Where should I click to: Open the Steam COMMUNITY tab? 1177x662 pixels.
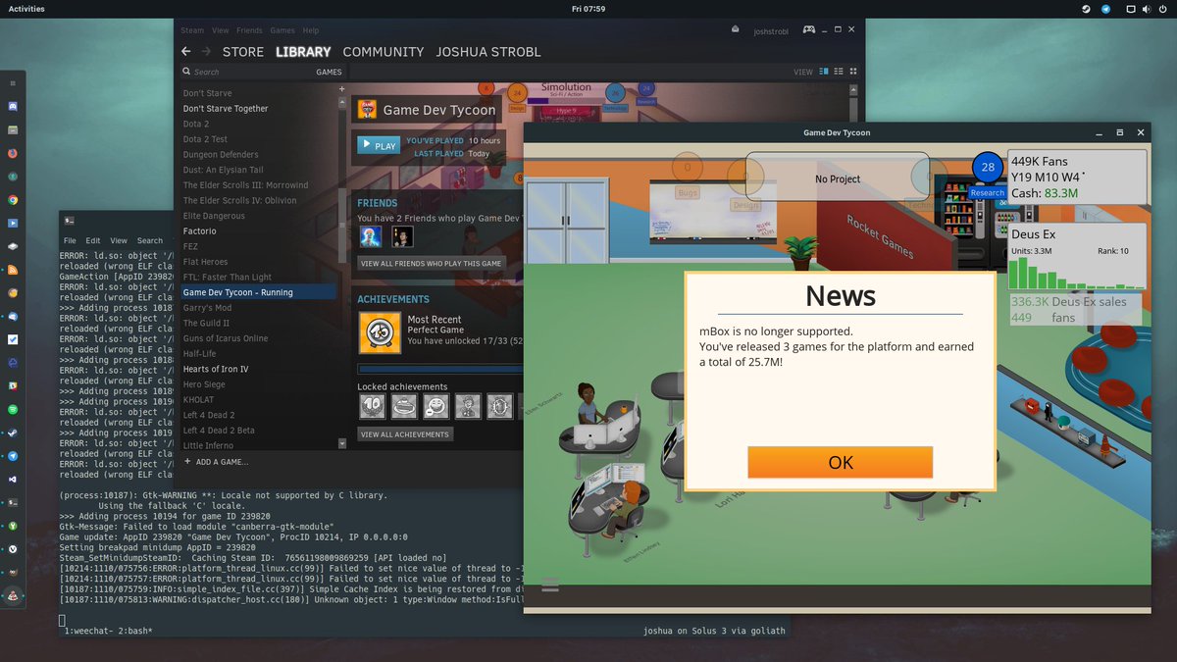tap(384, 52)
